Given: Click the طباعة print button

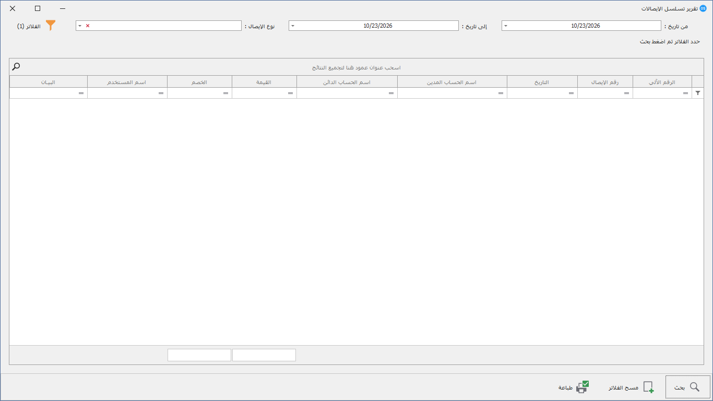Looking at the screenshot, I should pos(574,387).
